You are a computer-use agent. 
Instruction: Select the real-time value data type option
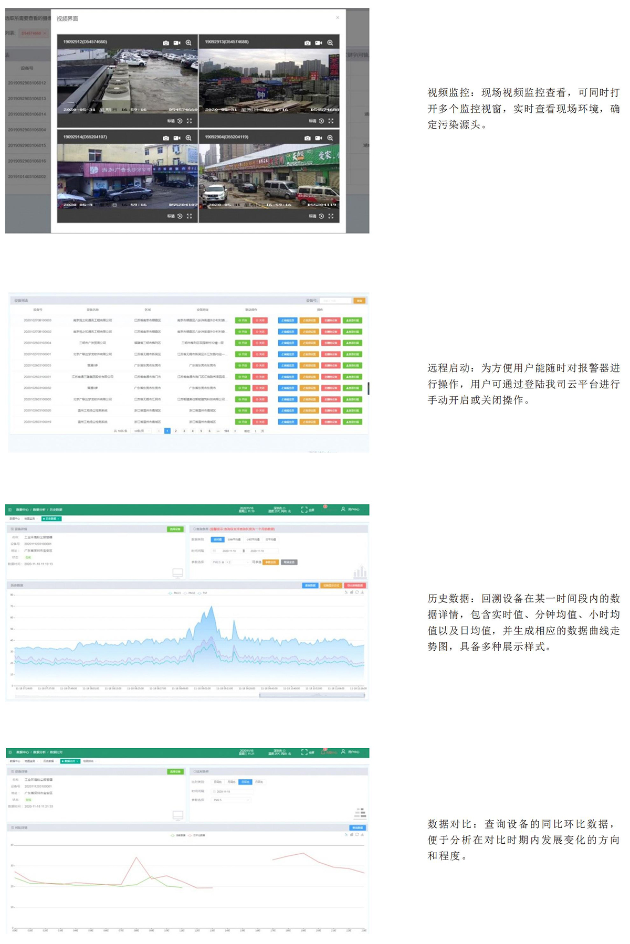click(x=217, y=539)
